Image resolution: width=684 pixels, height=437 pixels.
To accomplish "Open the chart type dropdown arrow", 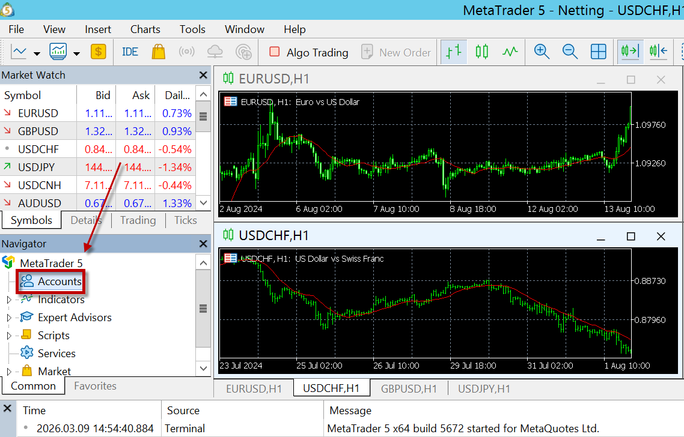I will click(x=37, y=53).
